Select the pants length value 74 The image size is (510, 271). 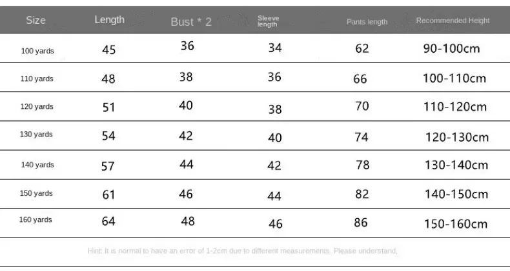(362, 137)
